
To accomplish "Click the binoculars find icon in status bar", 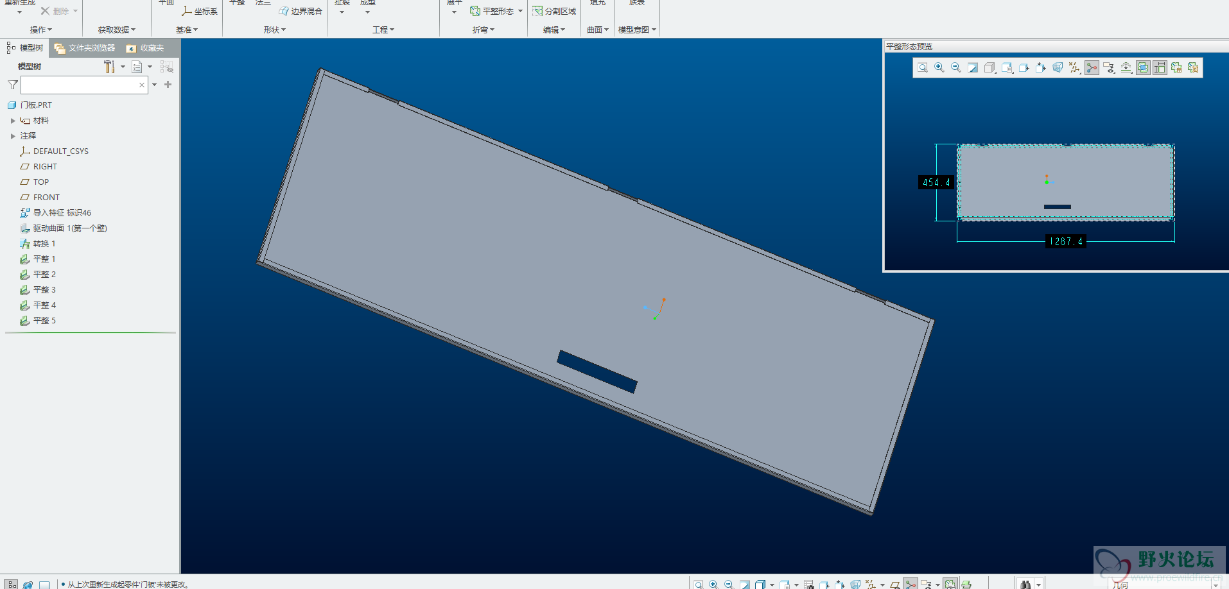I will (x=1025, y=585).
